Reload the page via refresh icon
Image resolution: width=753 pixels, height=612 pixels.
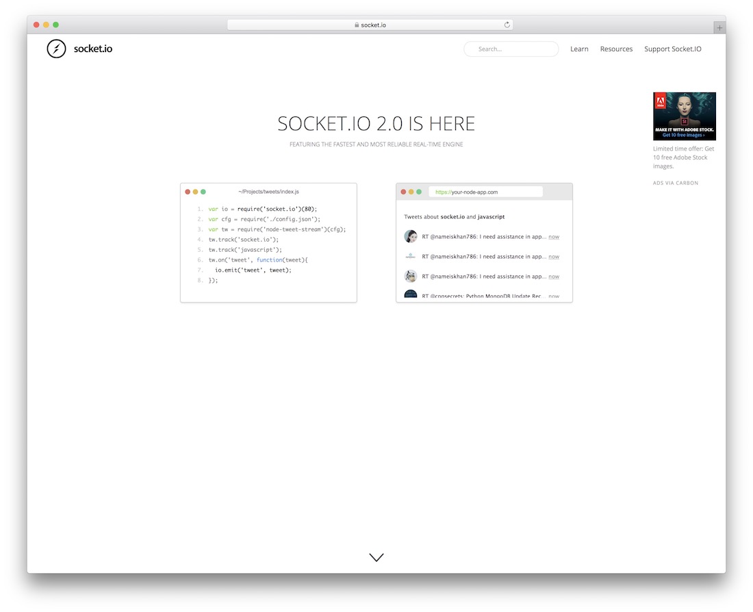[507, 25]
